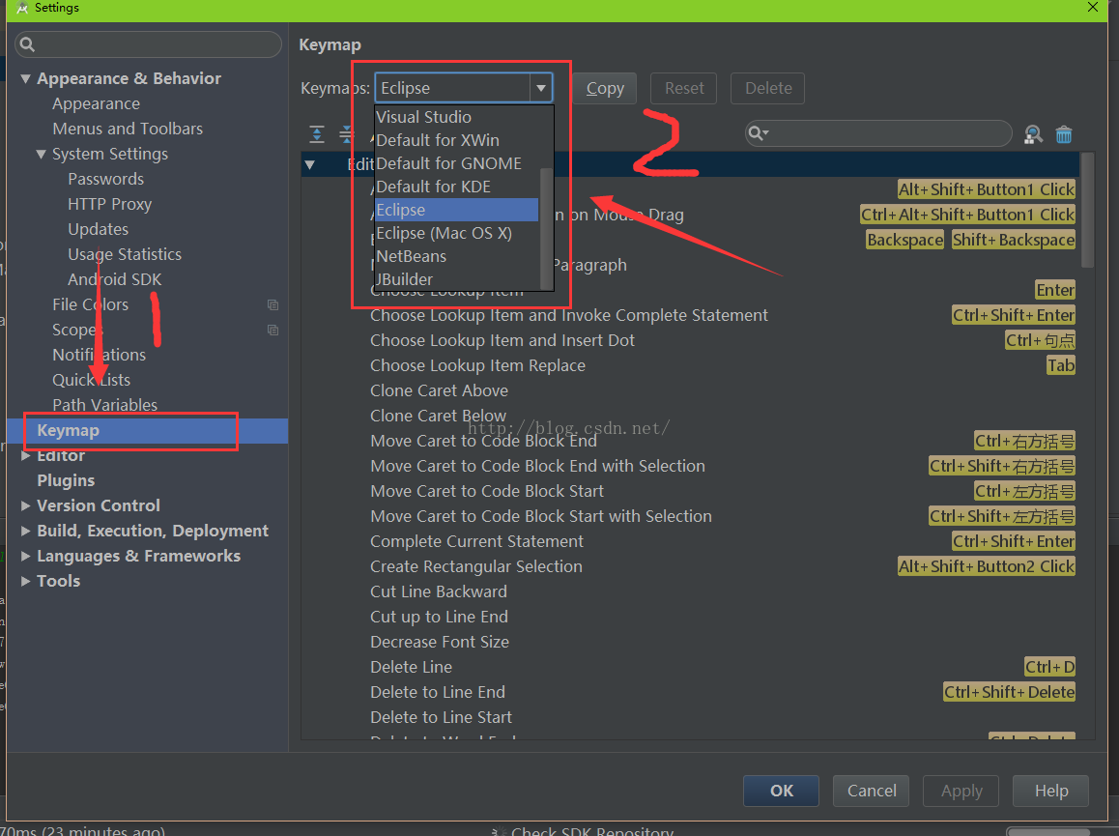Viewport: 1119px width, 836px height.
Task: Click the Apply button
Action: (961, 791)
